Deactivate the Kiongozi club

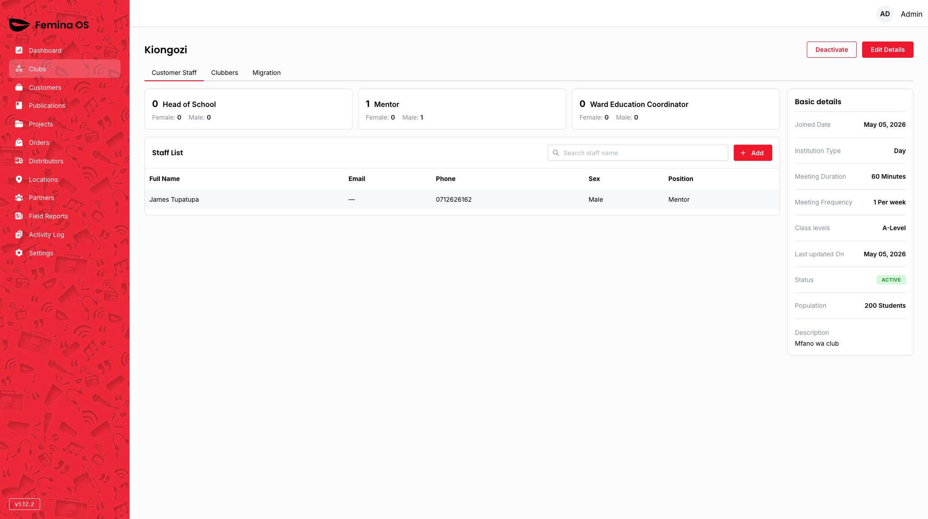tap(831, 50)
